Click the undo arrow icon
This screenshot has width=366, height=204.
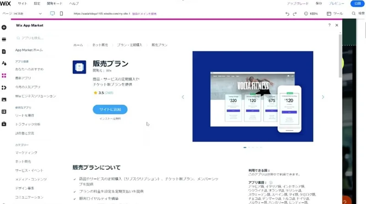pos(287,14)
